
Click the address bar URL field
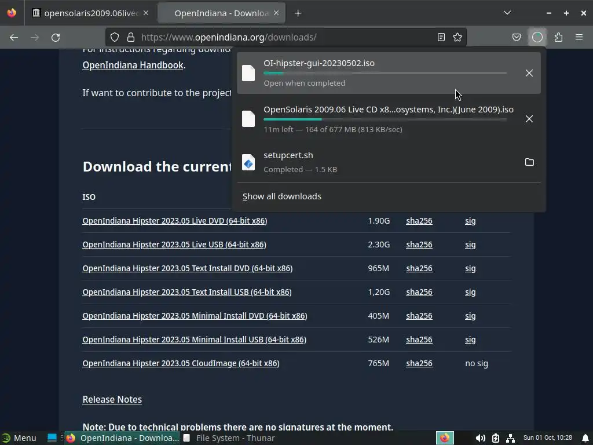[x=285, y=37]
